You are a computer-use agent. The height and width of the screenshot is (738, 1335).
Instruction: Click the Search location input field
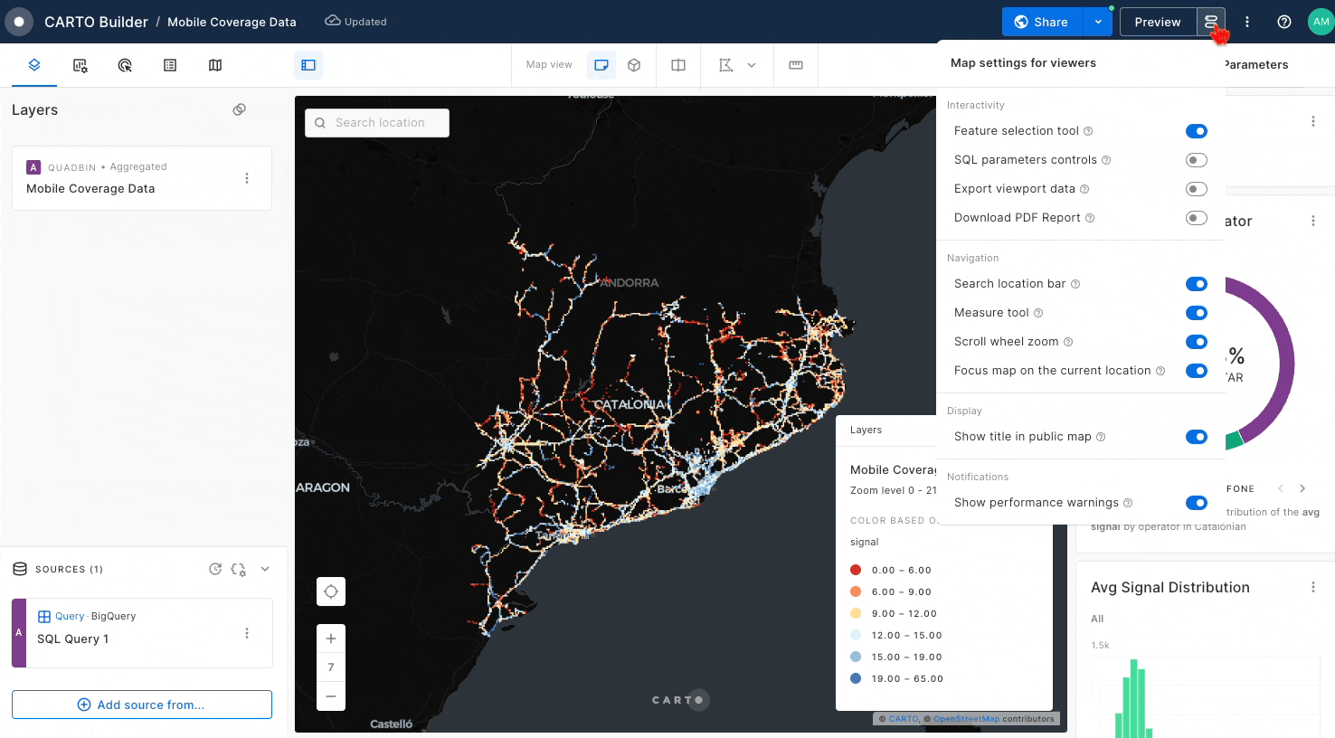[x=380, y=123]
